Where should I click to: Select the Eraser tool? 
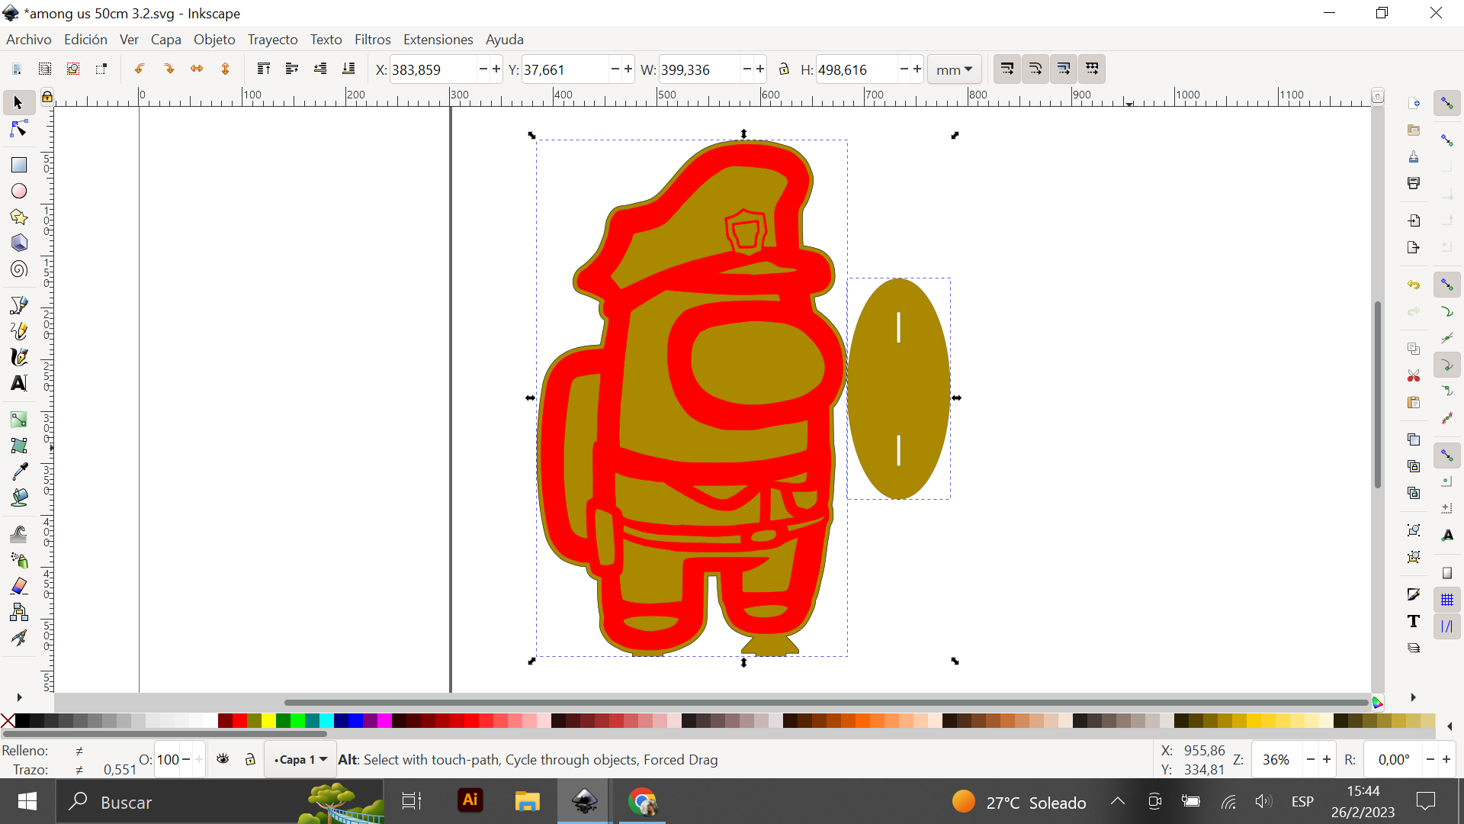19,586
